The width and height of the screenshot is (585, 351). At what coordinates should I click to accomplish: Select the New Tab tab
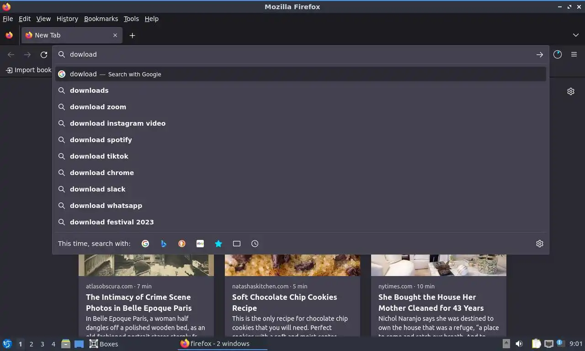[71, 35]
